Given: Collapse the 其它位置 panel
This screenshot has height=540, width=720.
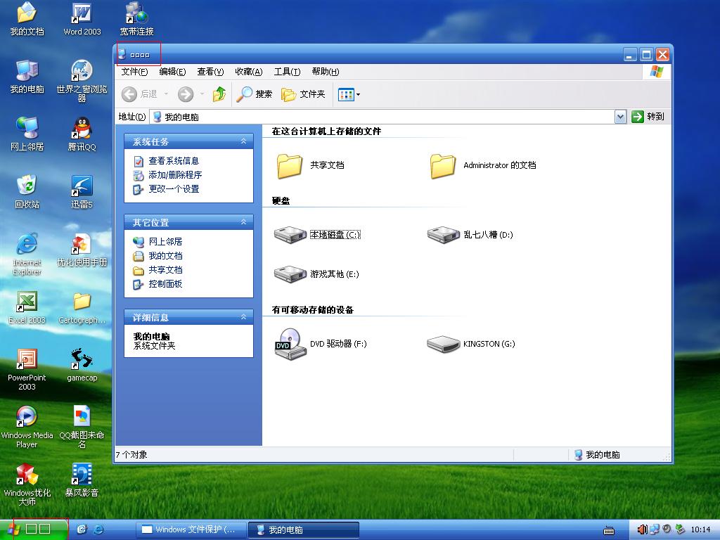Looking at the screenshot, I should (244, 222).
